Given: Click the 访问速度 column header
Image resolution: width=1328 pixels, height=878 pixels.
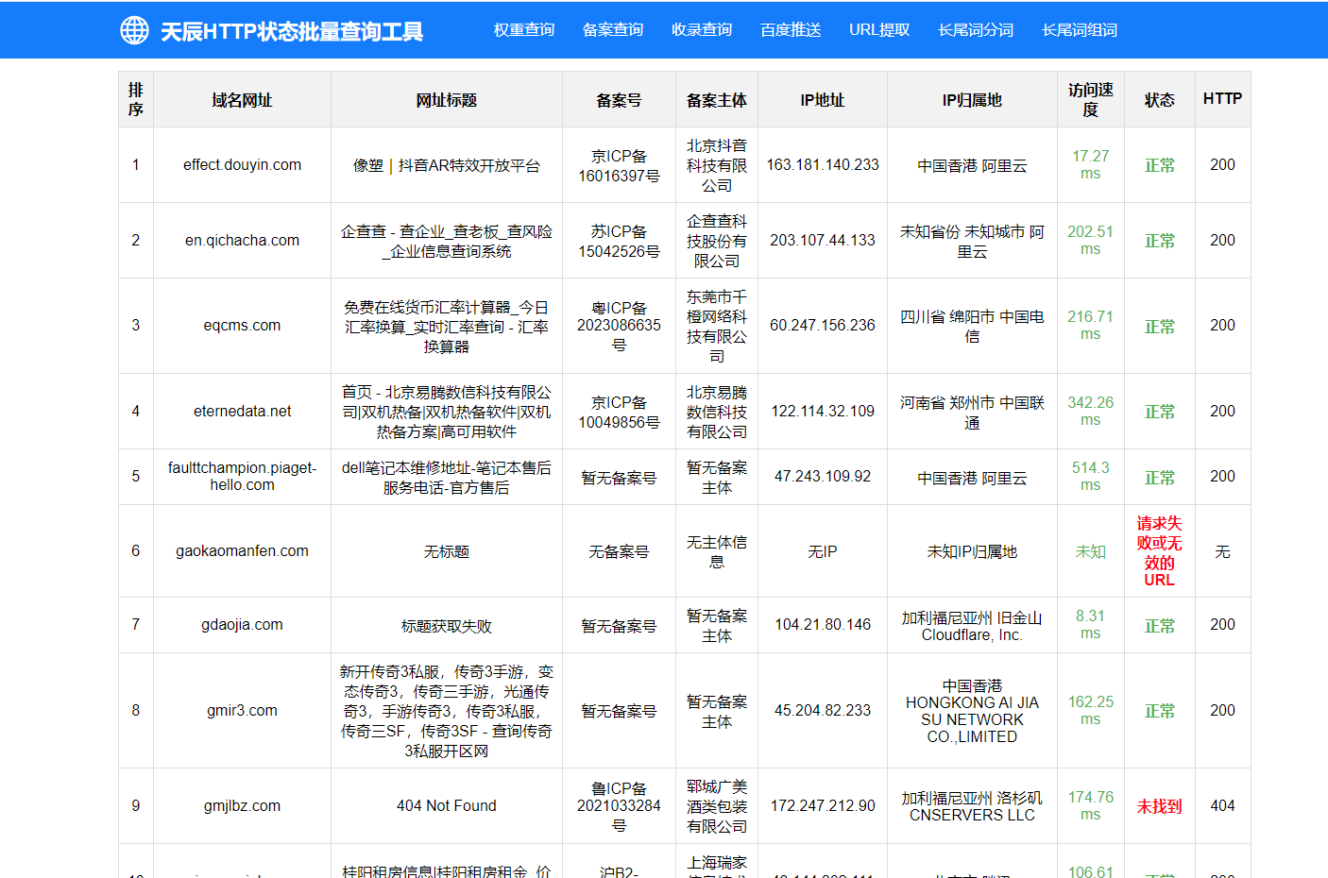Looking at the screenshot, I should tap(1091, 99).
